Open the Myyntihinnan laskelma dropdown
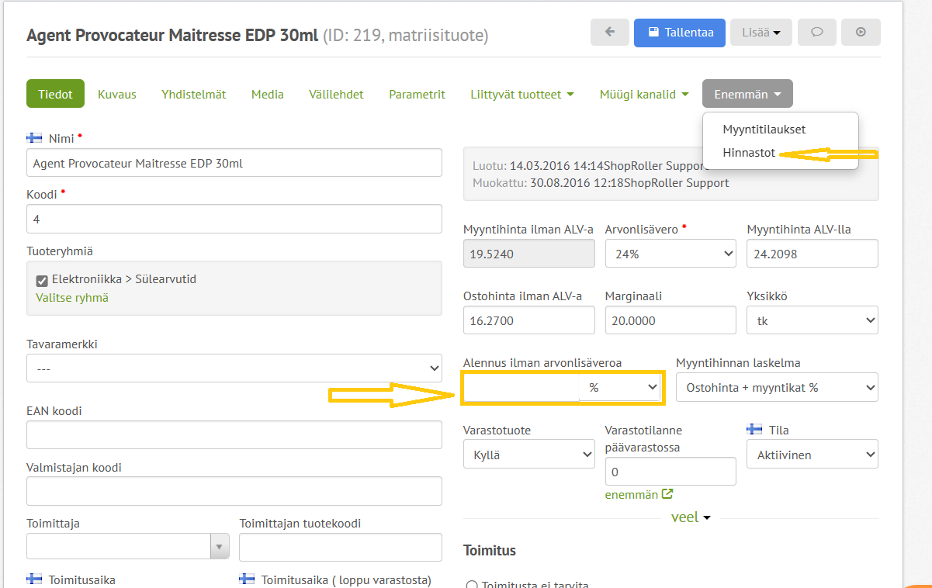Screen dimensions: 932x588 pos(777,387)
